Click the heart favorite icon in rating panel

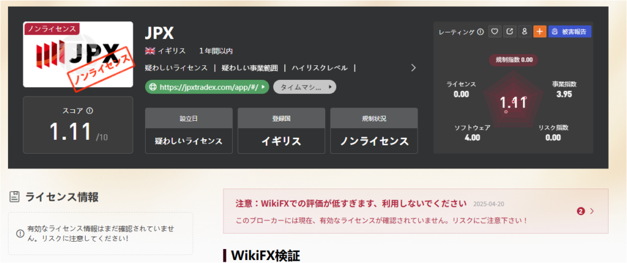pos(495,32)
